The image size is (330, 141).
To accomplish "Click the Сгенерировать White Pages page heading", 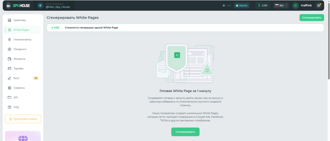I will pyautogui.click(x=73, y=18).
